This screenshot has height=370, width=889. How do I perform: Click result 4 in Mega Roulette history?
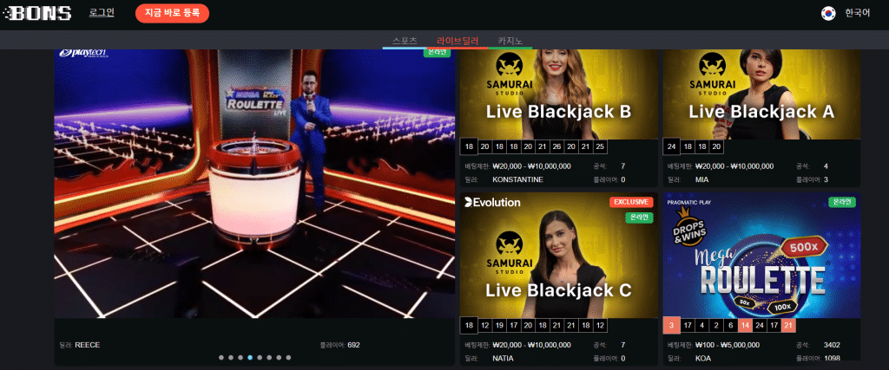[701, 325]
